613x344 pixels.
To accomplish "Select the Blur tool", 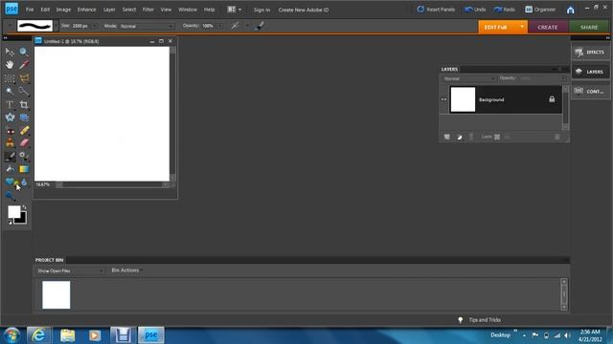I will coord(24,183).
